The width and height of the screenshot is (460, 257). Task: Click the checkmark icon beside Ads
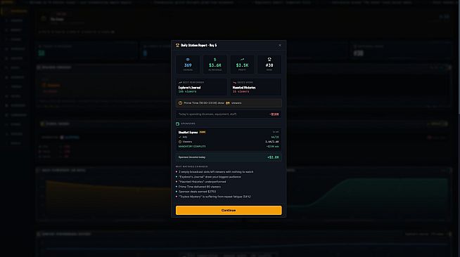point(180,137)
